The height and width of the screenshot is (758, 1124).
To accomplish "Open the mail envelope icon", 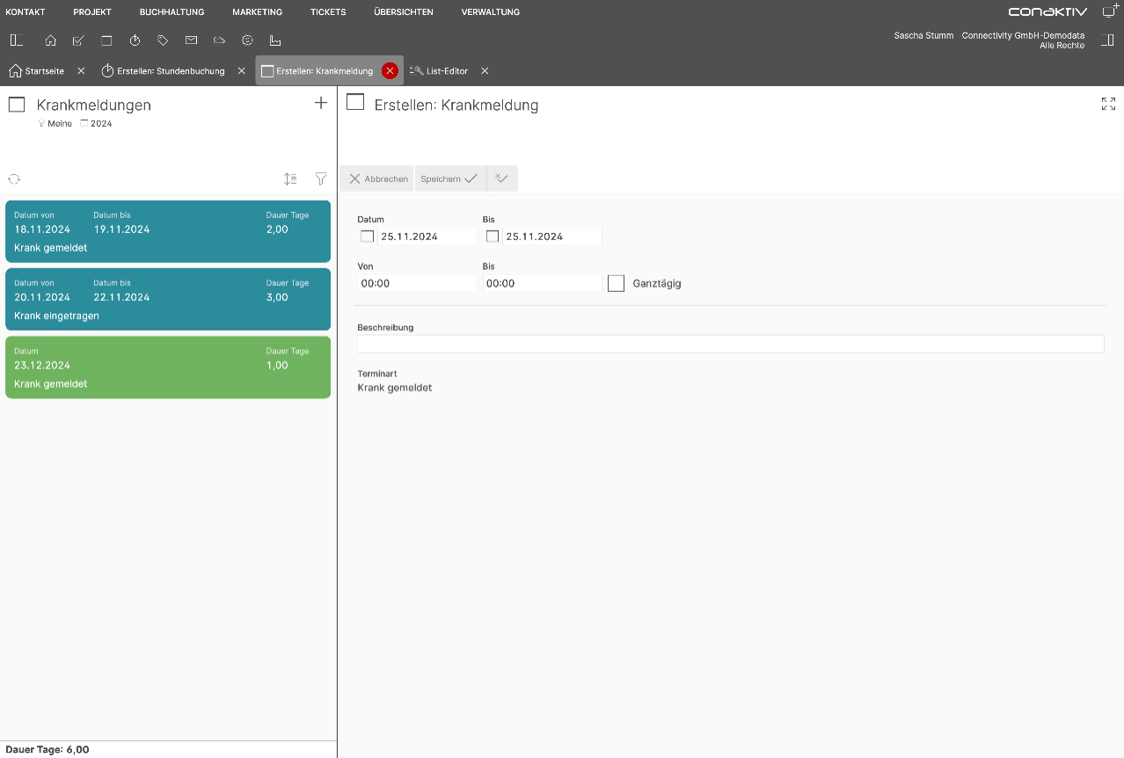I will tap(191, 40).
